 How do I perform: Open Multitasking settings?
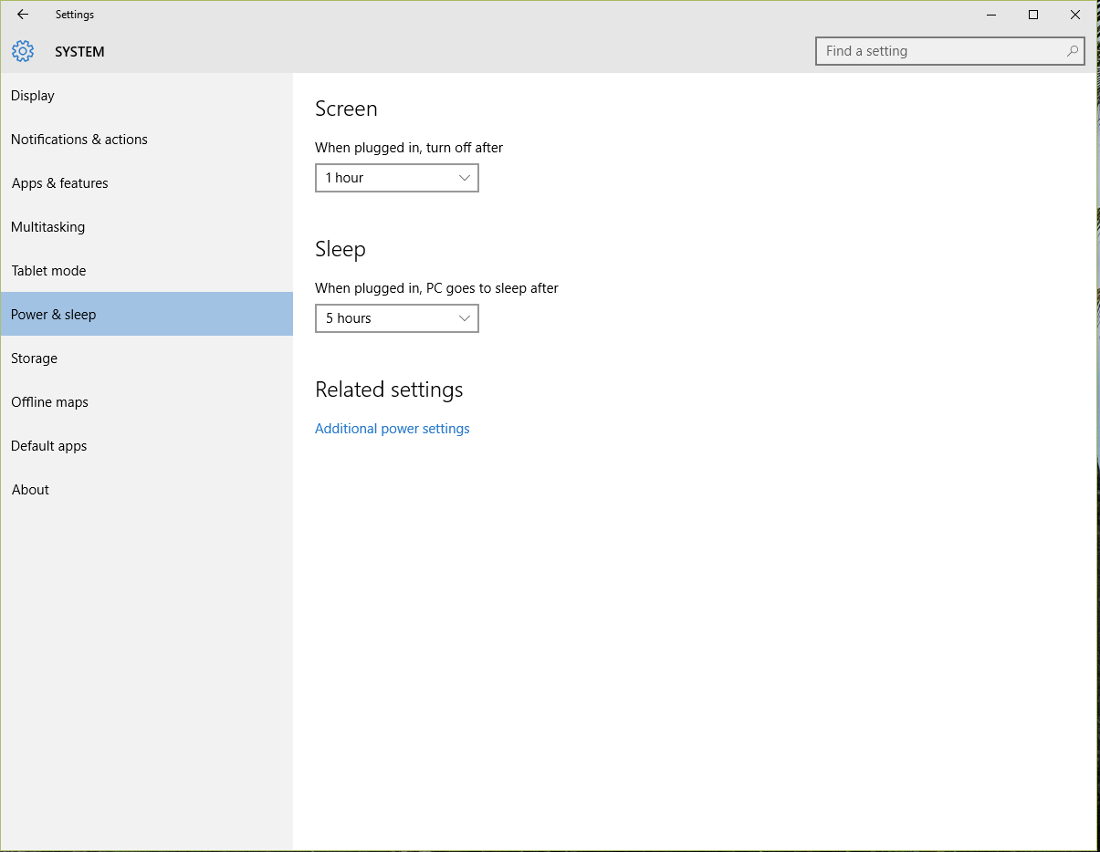(x=48, y=227)
